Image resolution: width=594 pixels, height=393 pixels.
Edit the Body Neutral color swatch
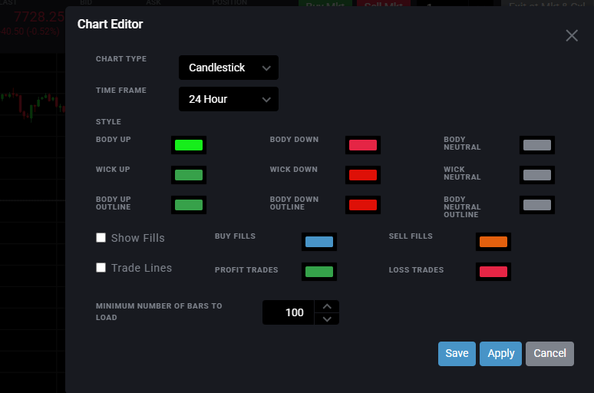[x=537, y=145]
